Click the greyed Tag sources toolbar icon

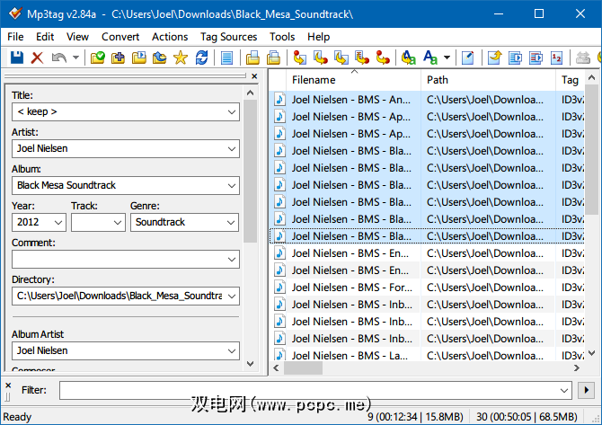click(x=583, y=58)
